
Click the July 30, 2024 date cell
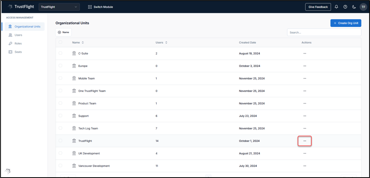(248, 166)
